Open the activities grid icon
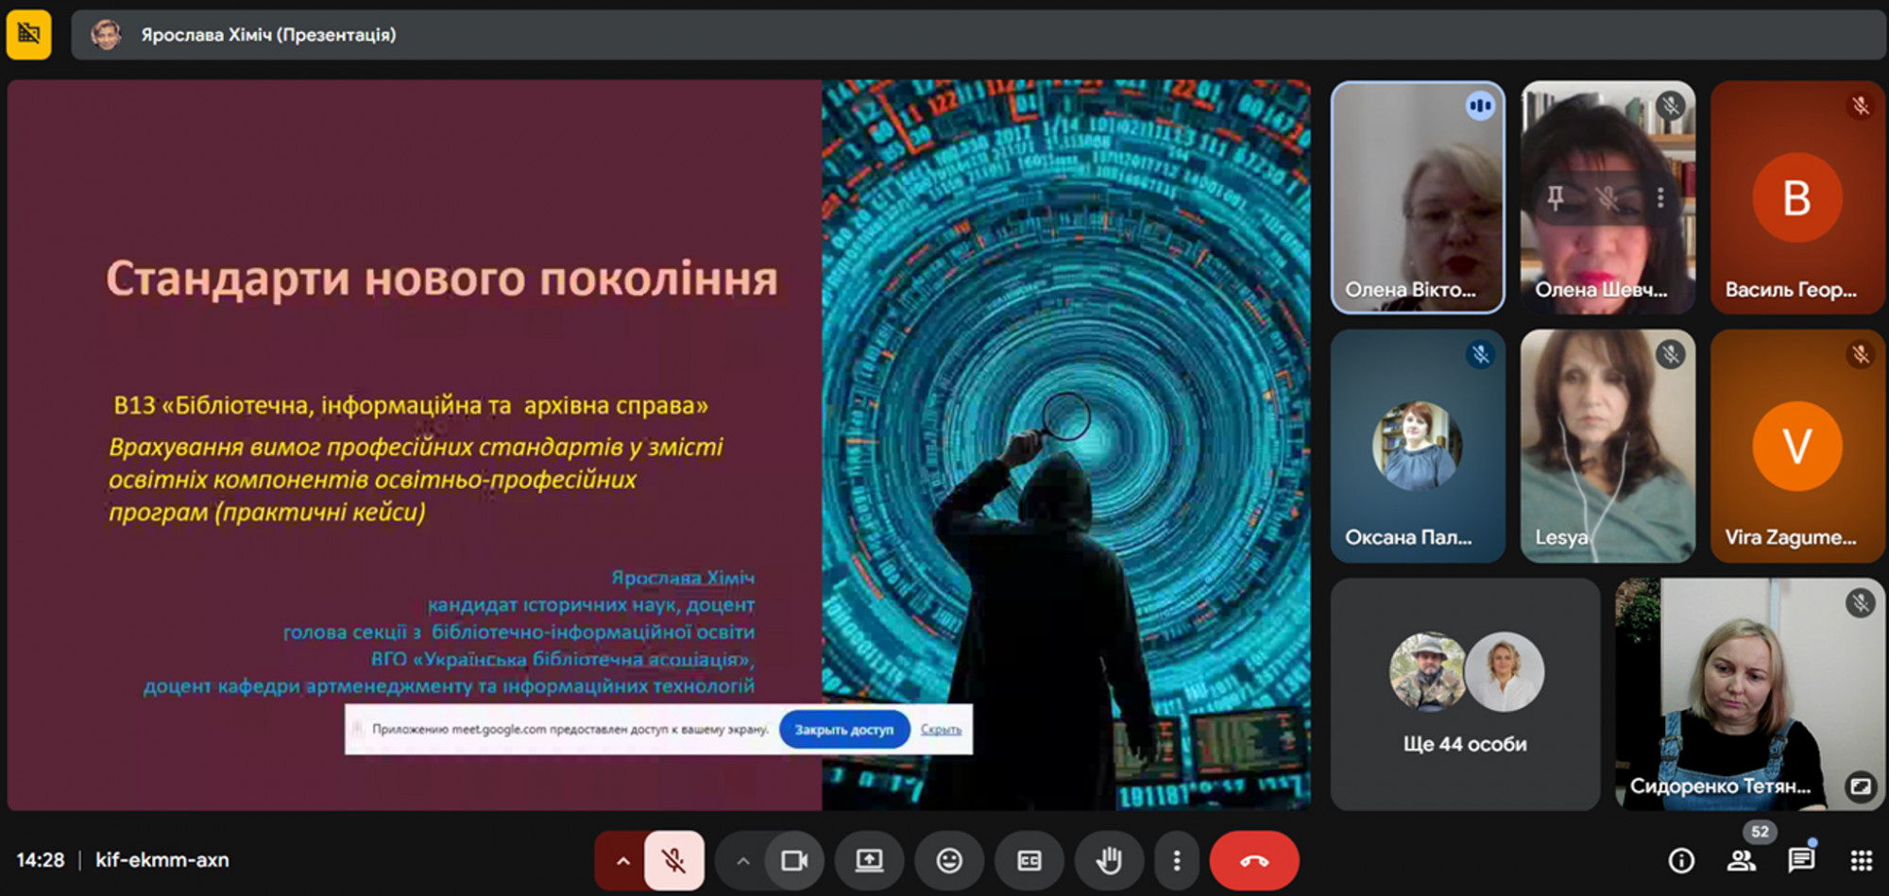Viewport: 1889px width, 896px height. [x=1861, y=860]
